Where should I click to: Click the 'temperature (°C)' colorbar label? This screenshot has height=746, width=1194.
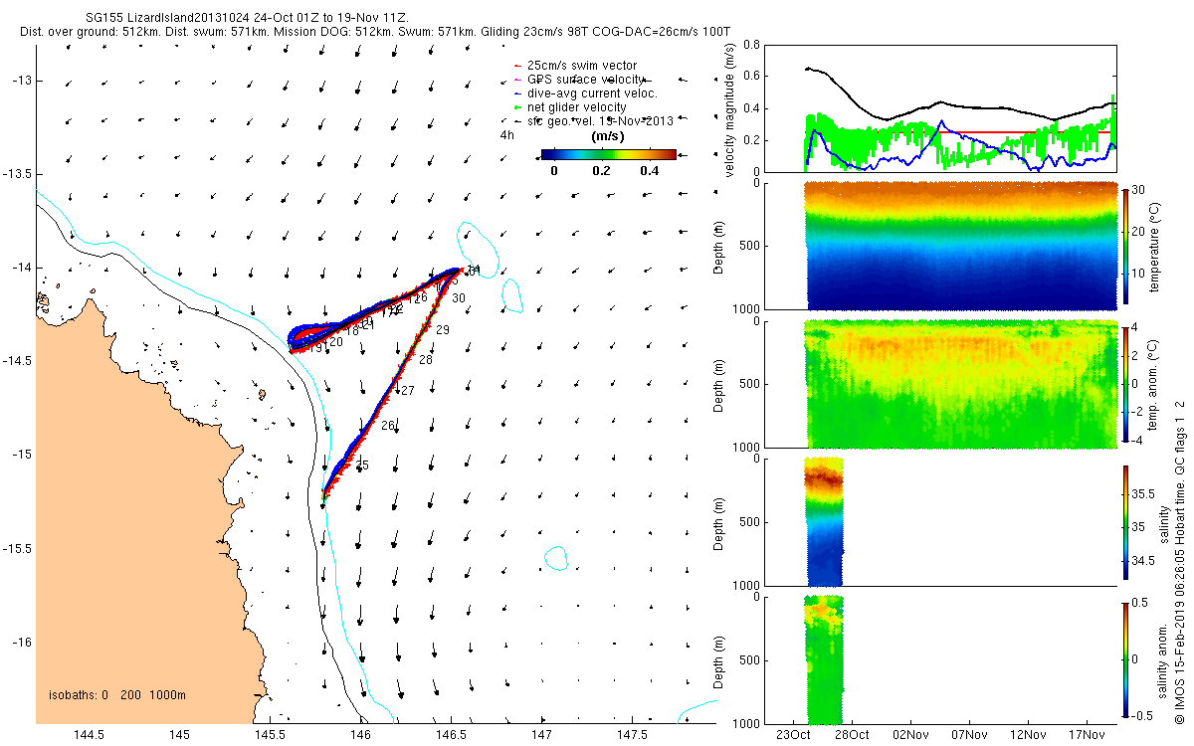(1154, 246)
